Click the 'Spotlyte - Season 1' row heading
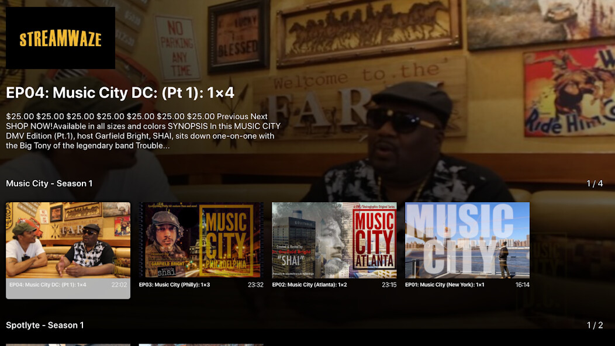Viewport: 615px width, 346px height. (x=45, y=325)
